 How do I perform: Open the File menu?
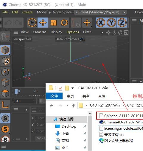(x=5, y=12)
